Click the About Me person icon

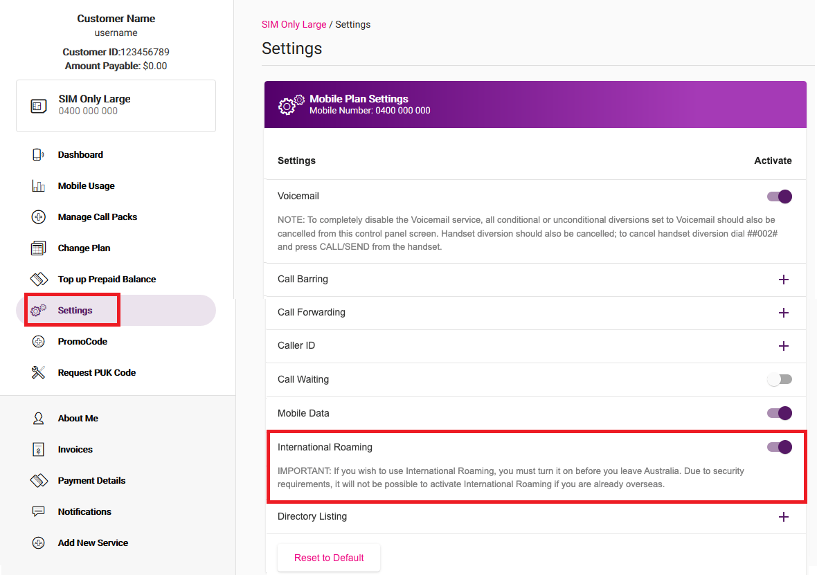pos(39,419)
